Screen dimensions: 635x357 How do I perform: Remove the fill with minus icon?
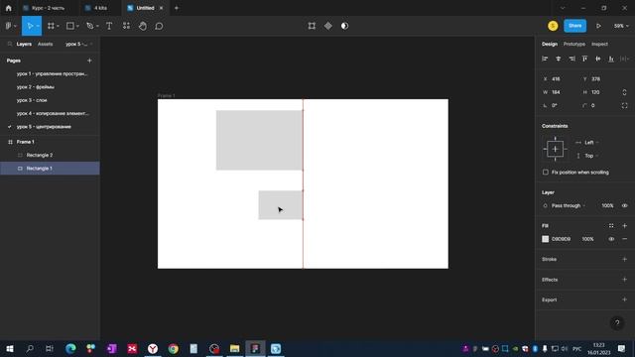coord(624,239)
